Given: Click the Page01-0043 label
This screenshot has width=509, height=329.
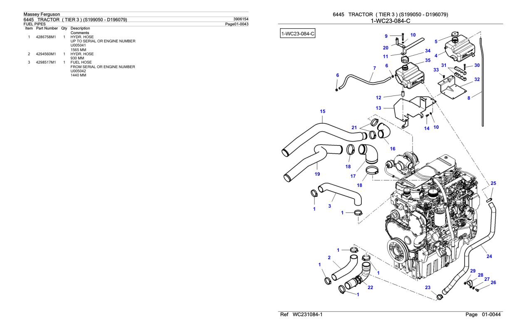Looking at the screenshot, I should pyautogui.click(x=237, y=24).
